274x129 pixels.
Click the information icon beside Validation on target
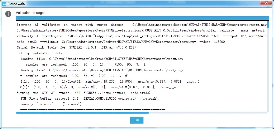8,14
